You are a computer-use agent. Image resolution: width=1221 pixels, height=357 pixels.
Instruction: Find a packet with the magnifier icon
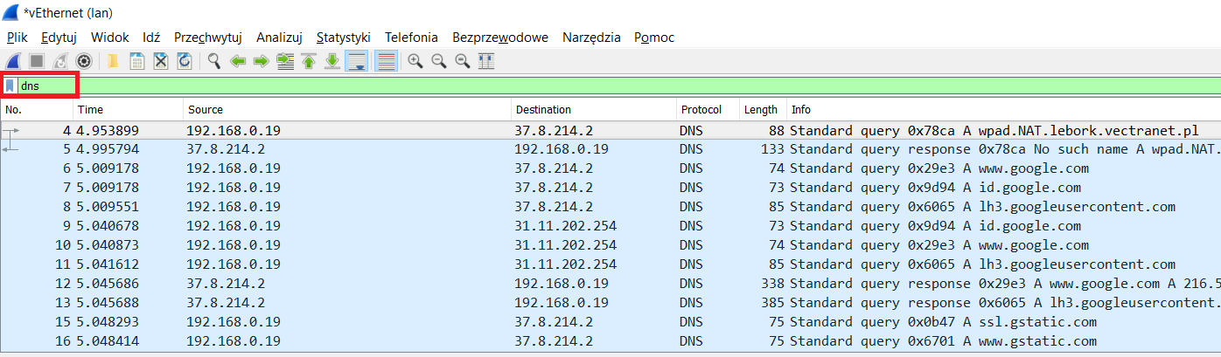(213, 61)
